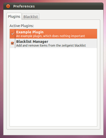Viewport: 106px width, 138px height.
Task: Click the empty title bar area right of Preferences
Action: tap(68, 6)
